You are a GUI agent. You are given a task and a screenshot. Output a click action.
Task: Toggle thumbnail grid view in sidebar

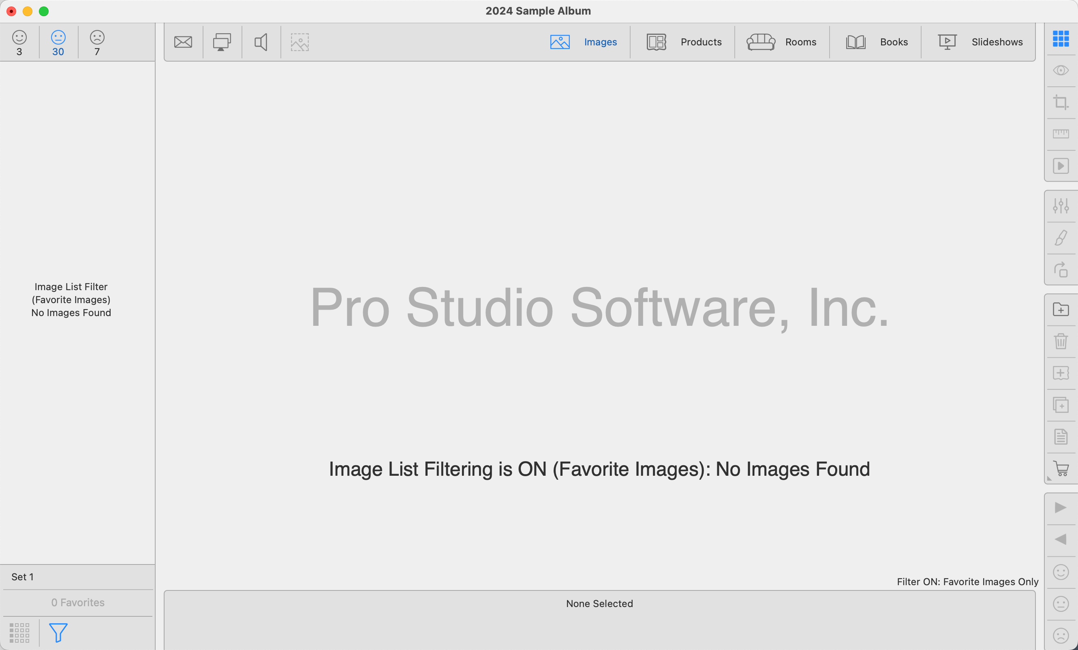pyautogui.click(x=19, y=633)
